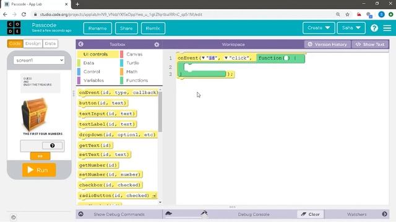Click the checkbox(id, checked) block

click(x=110, y=185)
